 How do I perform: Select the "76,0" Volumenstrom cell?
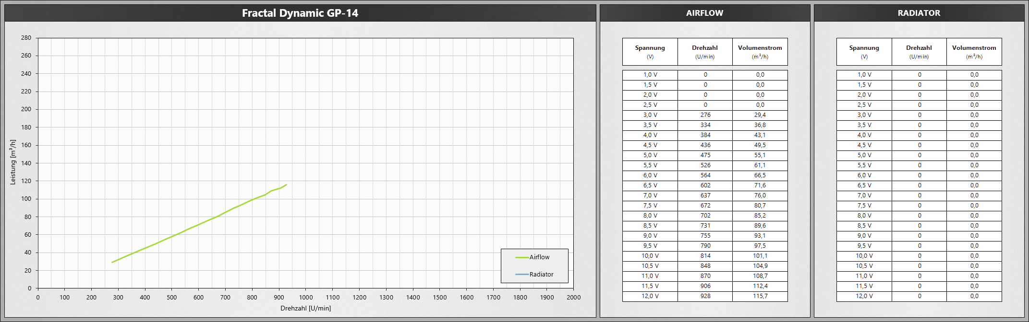760,195
